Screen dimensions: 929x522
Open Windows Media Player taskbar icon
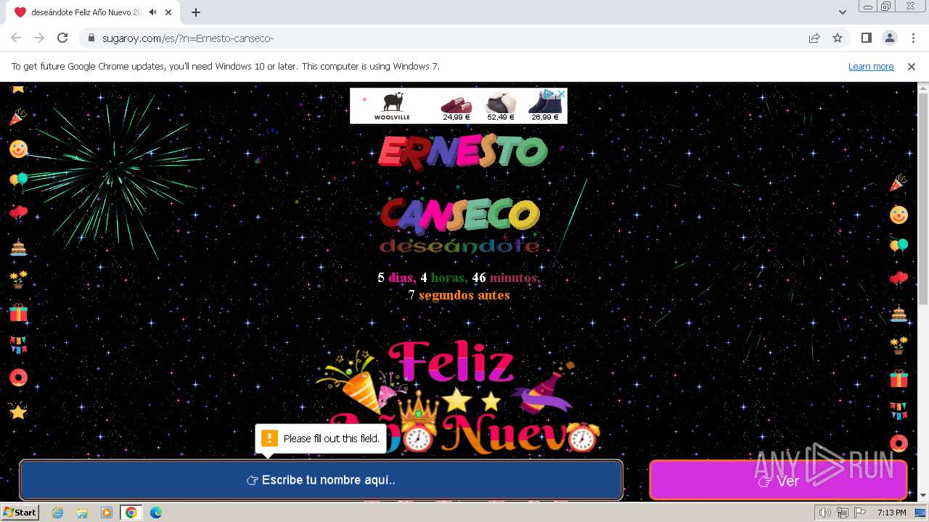click(x=107, y=513)
